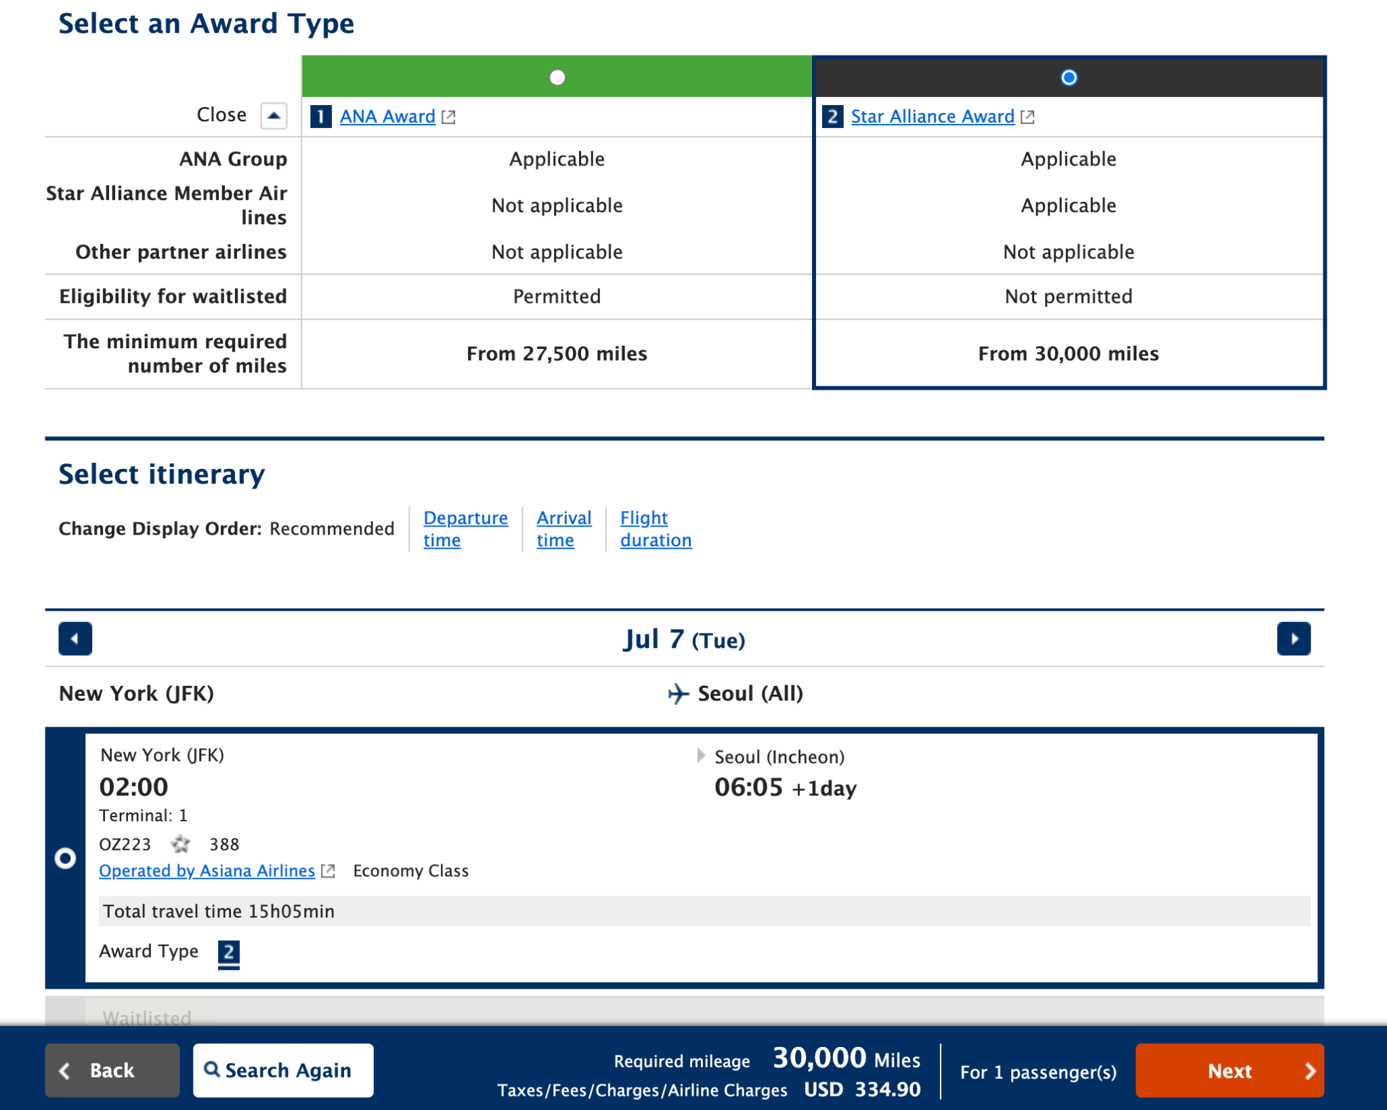This screenshot has width=1387, height=1110.
Task: Click the '06:05 +1day' arrival time
Action: [x=786, y=787]
